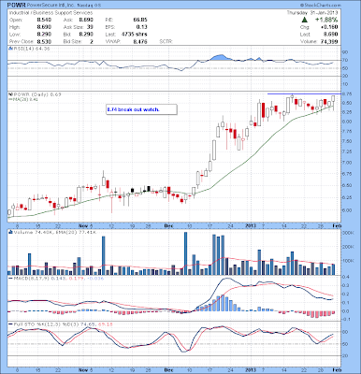Screen dimensions: 361x374
Task: Click the SCTR label
Action: 166,41
